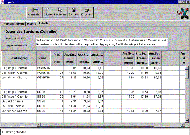Click the Prüf. insg. column header
This screenshot has height=135, width=190.
pos(57,58)
